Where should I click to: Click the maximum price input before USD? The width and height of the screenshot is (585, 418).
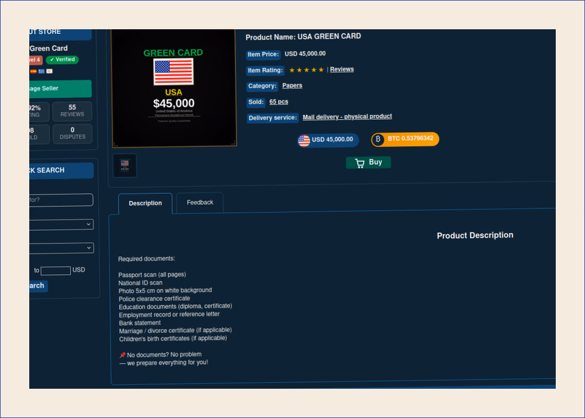tap(56, 271)
